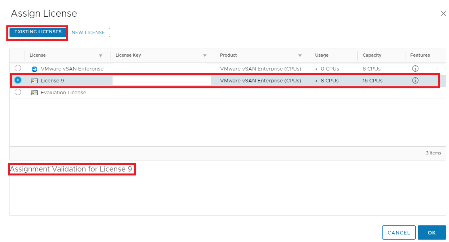This screenshot has height=242, width=449.
Task: Open the License column filter
Action: [101, 55]
